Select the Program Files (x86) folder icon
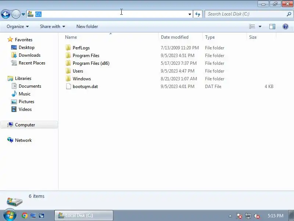The width and height of the screenshot is (294, 221). coord(68,63)
